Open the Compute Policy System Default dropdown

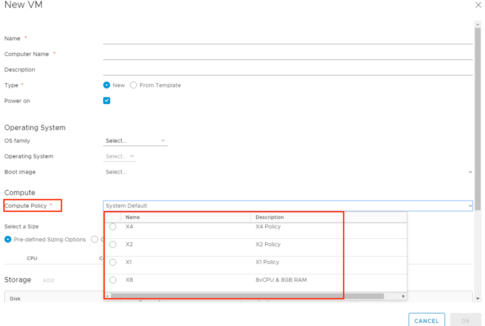coord(287,206)
